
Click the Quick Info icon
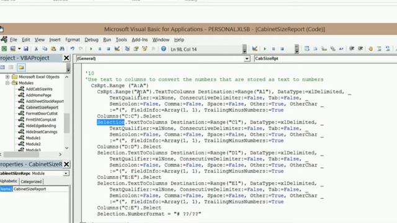pyautogui.click(x=324, y=49)
